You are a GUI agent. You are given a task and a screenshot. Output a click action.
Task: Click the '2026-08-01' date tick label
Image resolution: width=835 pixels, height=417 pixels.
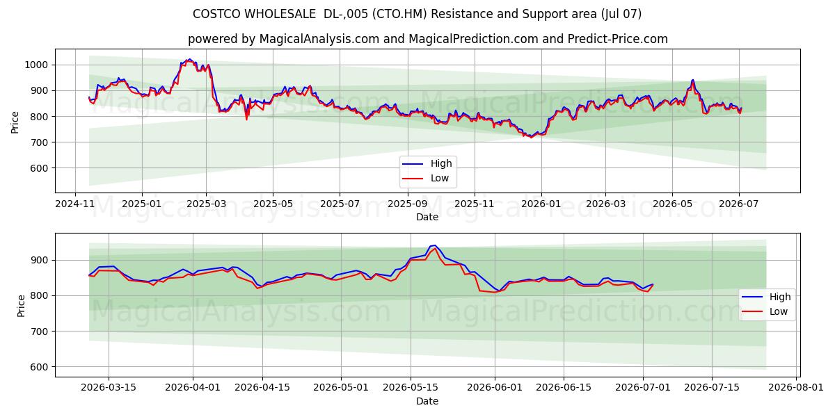coord(795,388)
